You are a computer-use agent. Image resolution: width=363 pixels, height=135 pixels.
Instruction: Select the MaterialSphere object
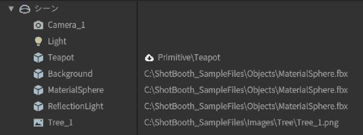[76, 90]
